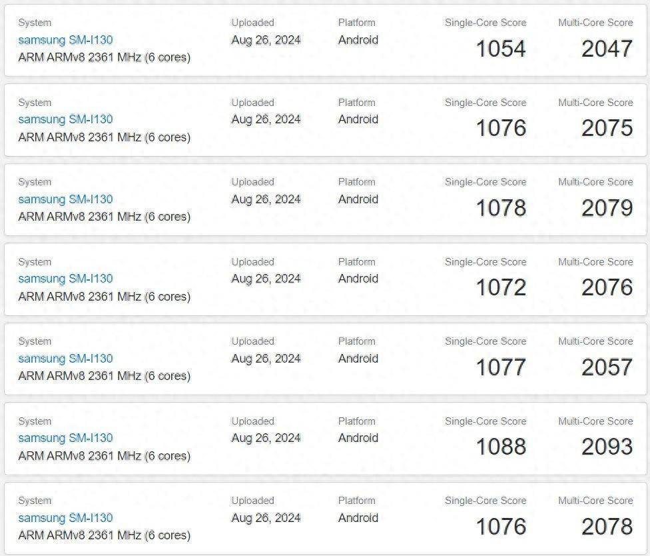Select the 2079 multi-core score value
650x556 pixels.
click(x=607, y=208)
